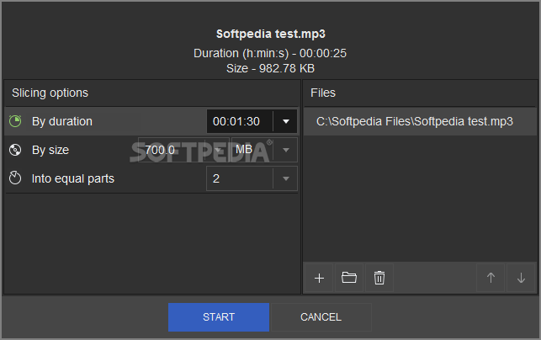
Task: Click the Size - 982.78 KB text
Action: 270,68
